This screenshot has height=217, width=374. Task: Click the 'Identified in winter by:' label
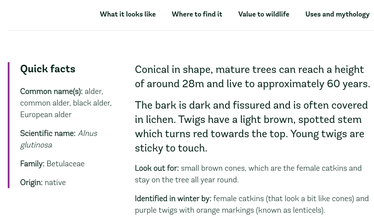click(x=173, y=199)
